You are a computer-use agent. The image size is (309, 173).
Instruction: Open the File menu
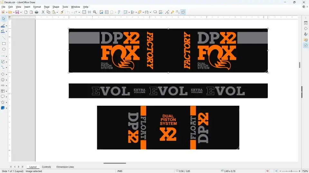pyautogui.click(x=3, y=7)
